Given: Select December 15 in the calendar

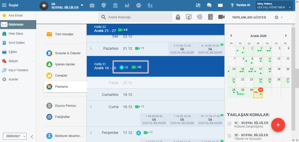Looking at the screenshot, I should pyautogui.click(x=240, y=72).
